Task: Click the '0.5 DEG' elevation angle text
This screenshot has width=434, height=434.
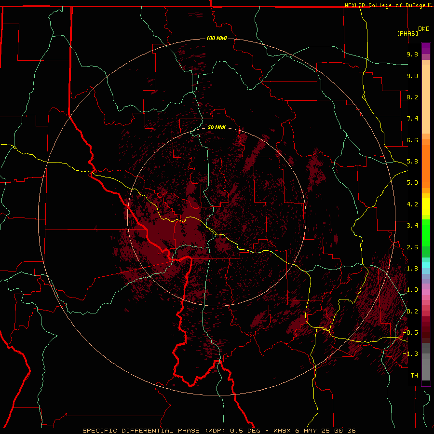Action: tap(245, 431)
